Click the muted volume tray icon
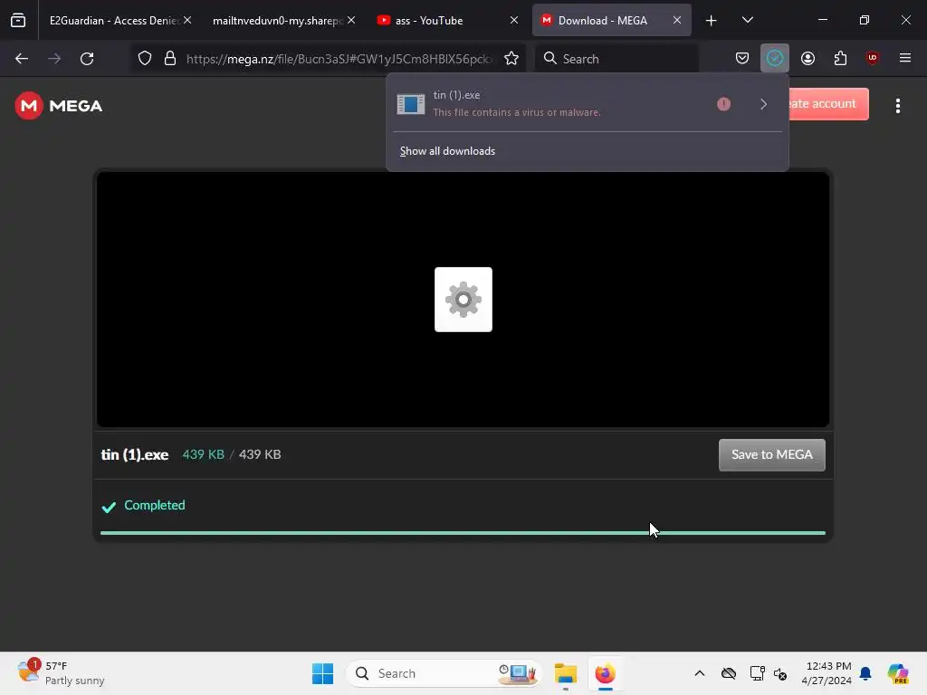927x695 pixels. [x=780, y=673]
